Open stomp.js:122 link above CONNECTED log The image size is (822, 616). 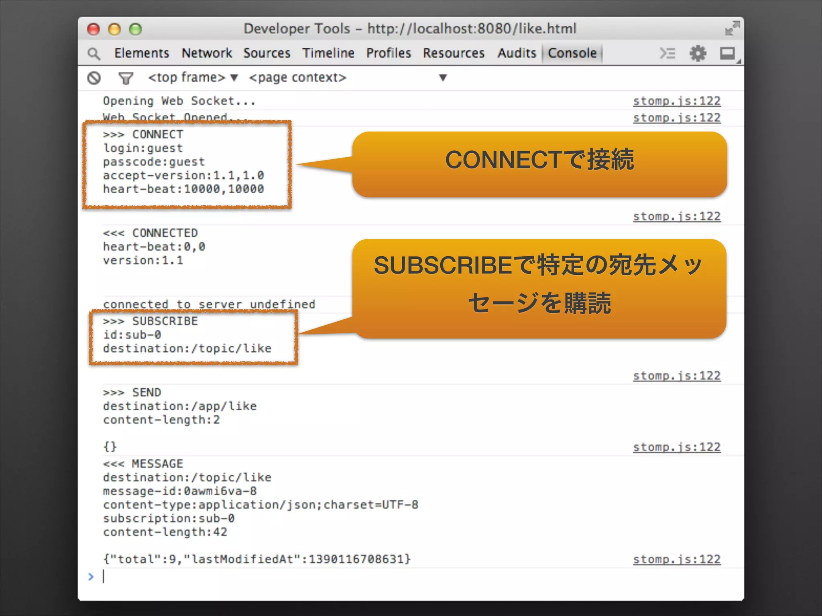pyautogui.click(x=677, y=217)
